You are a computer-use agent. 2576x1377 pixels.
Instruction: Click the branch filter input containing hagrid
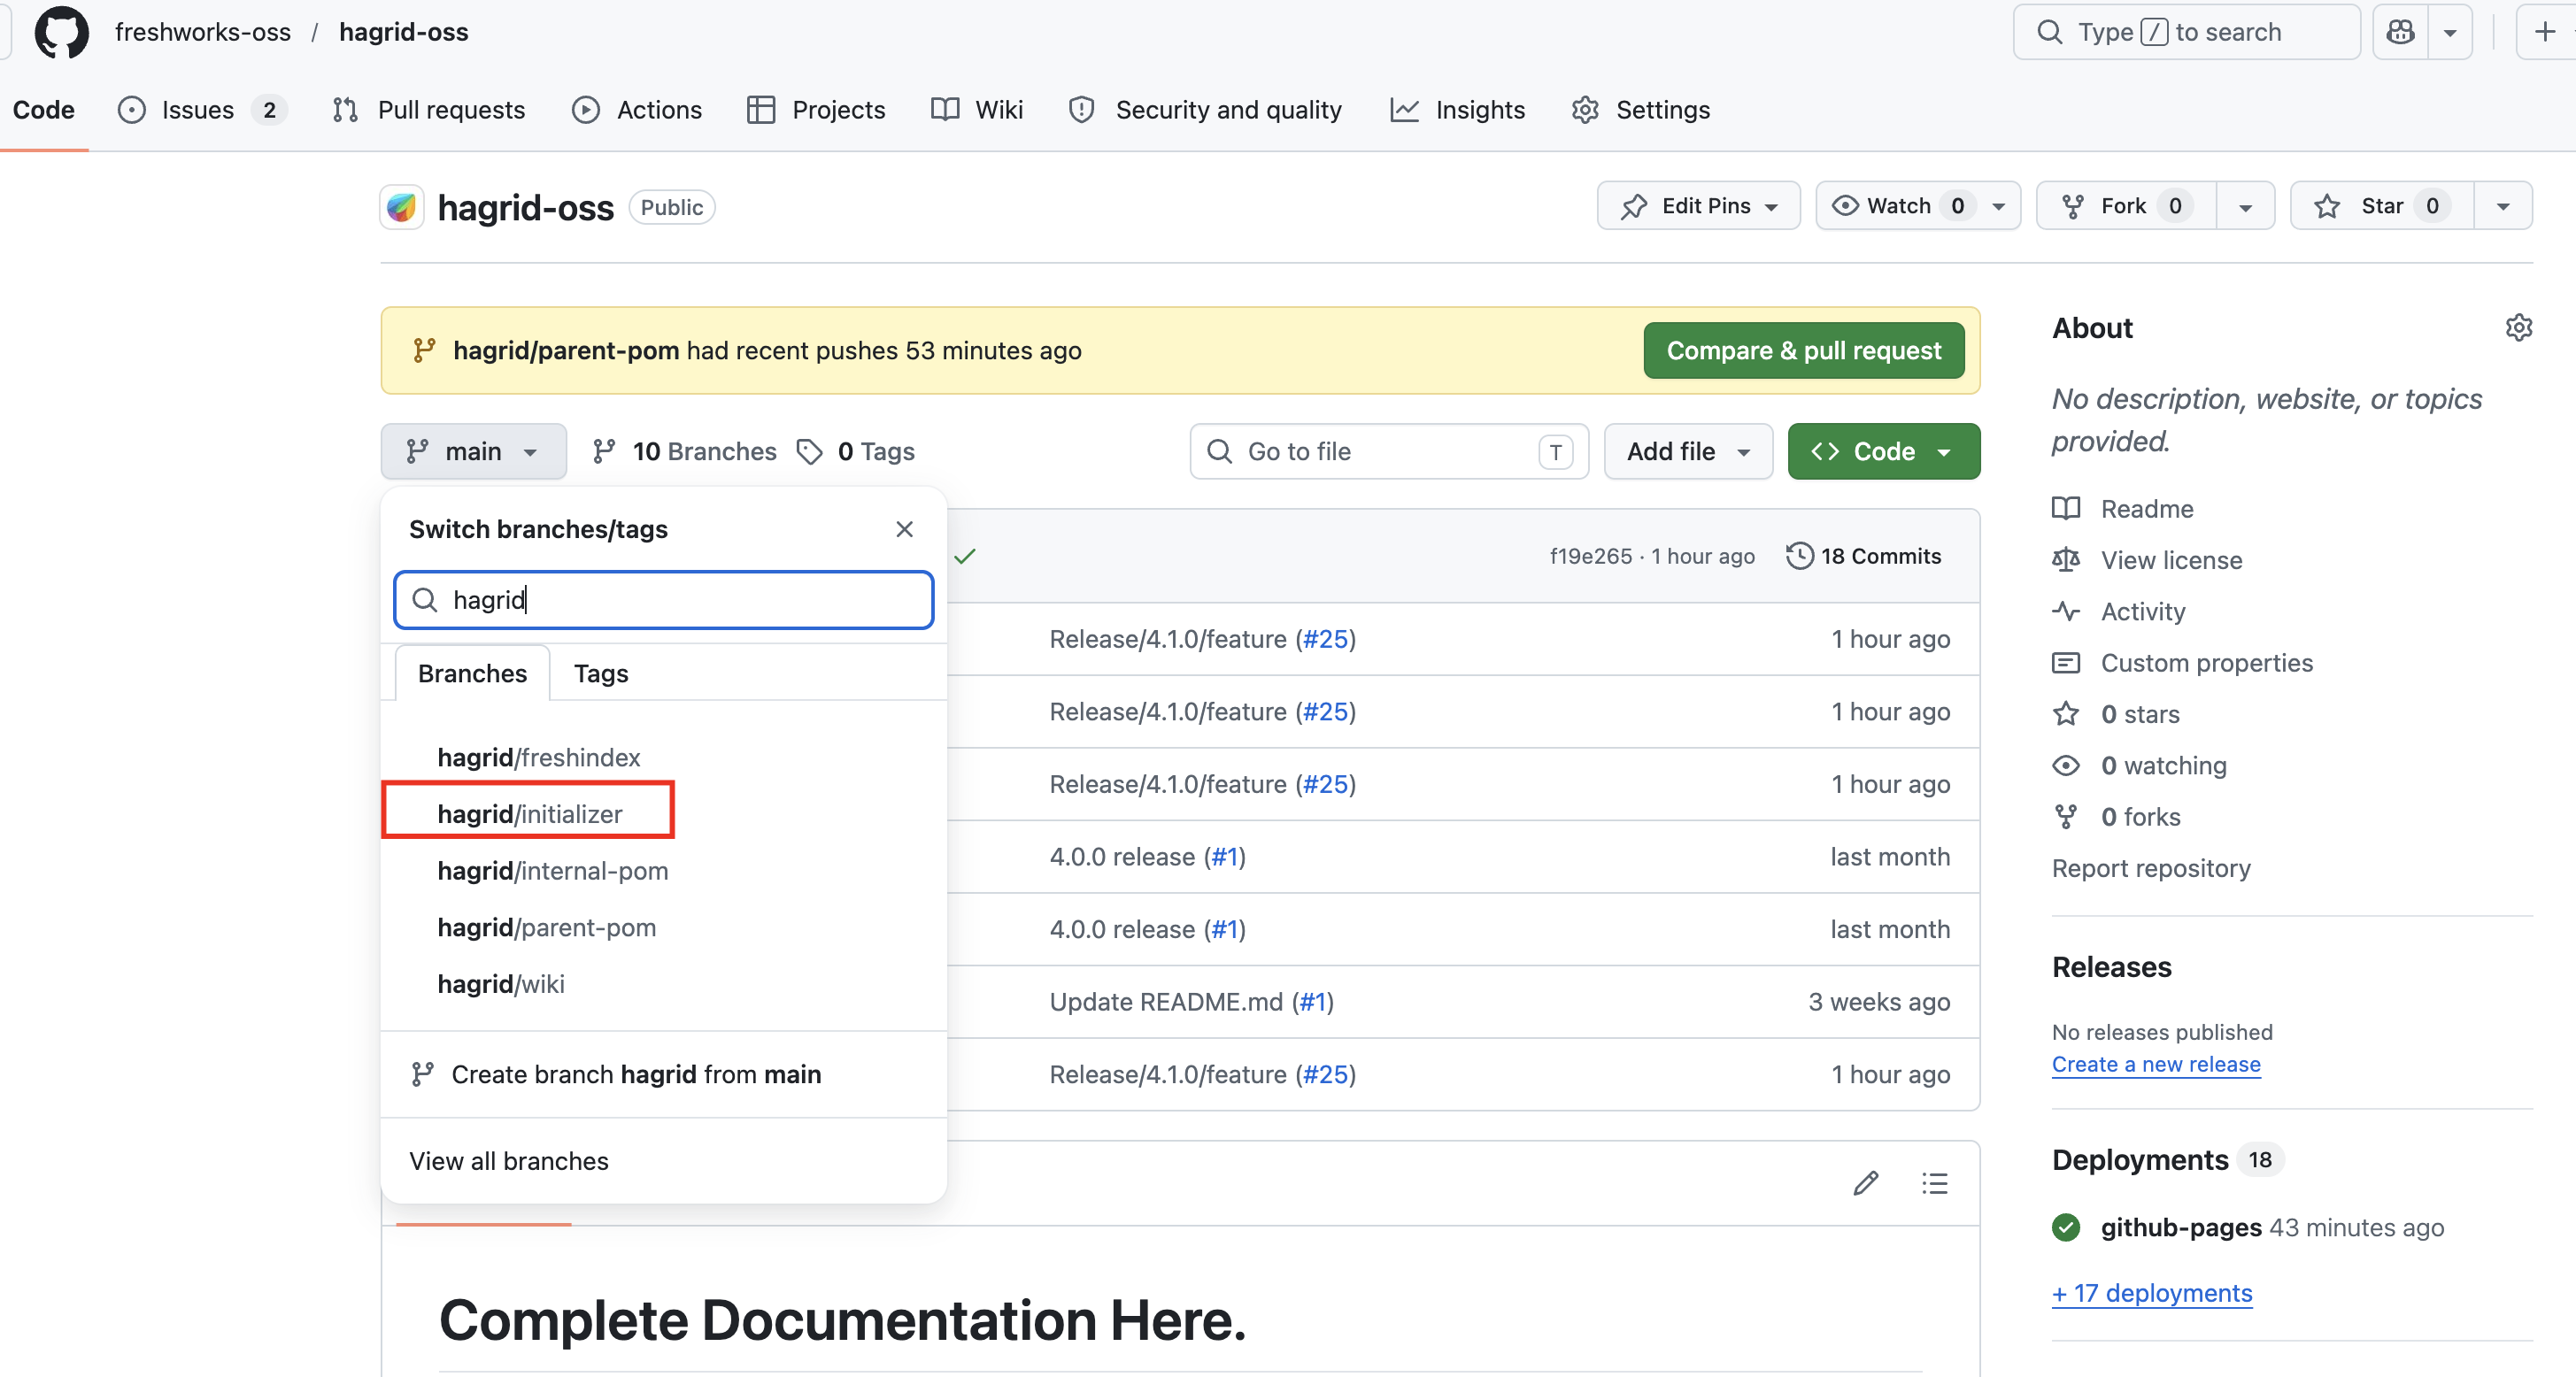point(664,600)
